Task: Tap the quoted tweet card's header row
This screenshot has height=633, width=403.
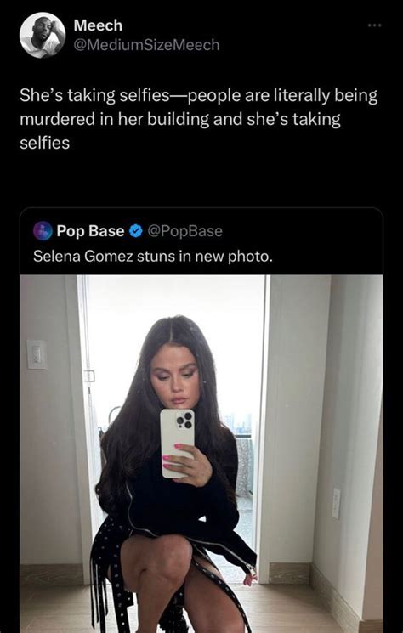Action: (201, 231)
